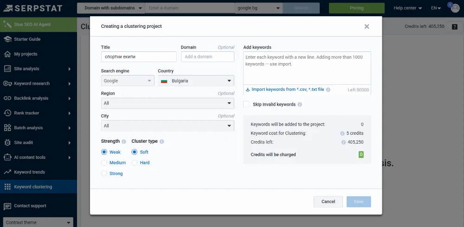Click the Strength info icon
The image size is (464, 227).
[124, 142]
